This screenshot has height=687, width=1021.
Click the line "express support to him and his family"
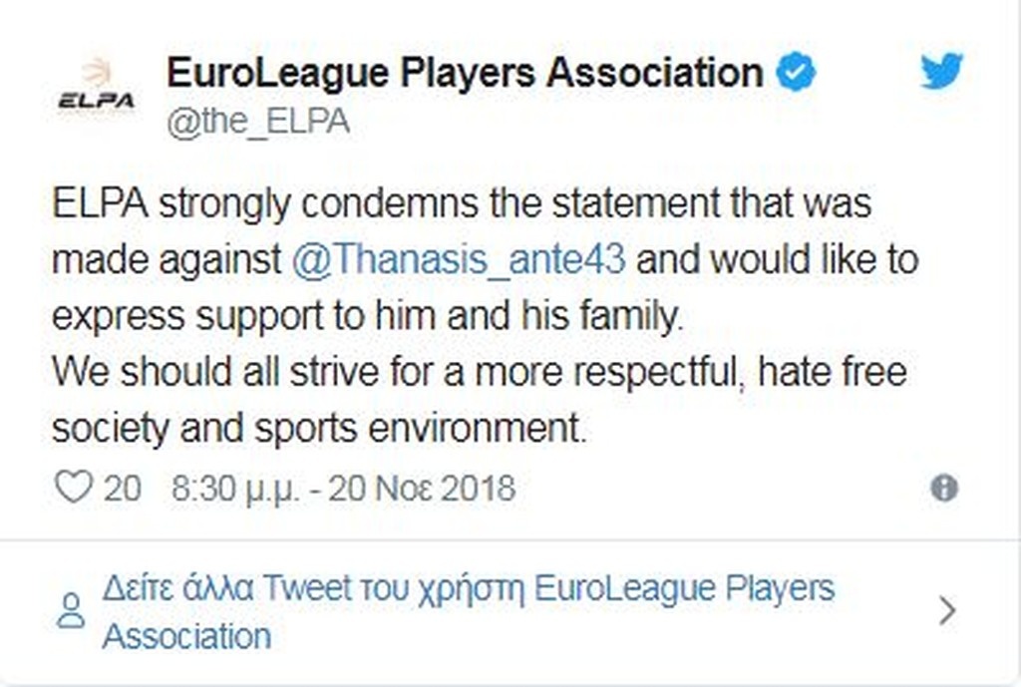point(369,316)
